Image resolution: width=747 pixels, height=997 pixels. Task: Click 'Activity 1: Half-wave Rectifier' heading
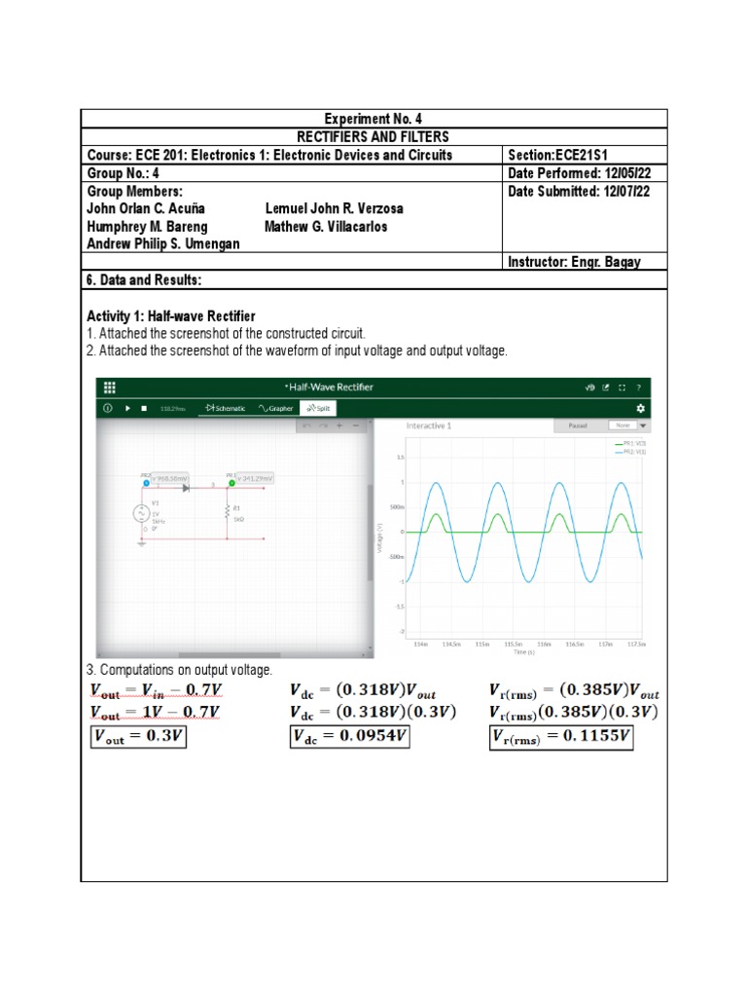point(171,316)
